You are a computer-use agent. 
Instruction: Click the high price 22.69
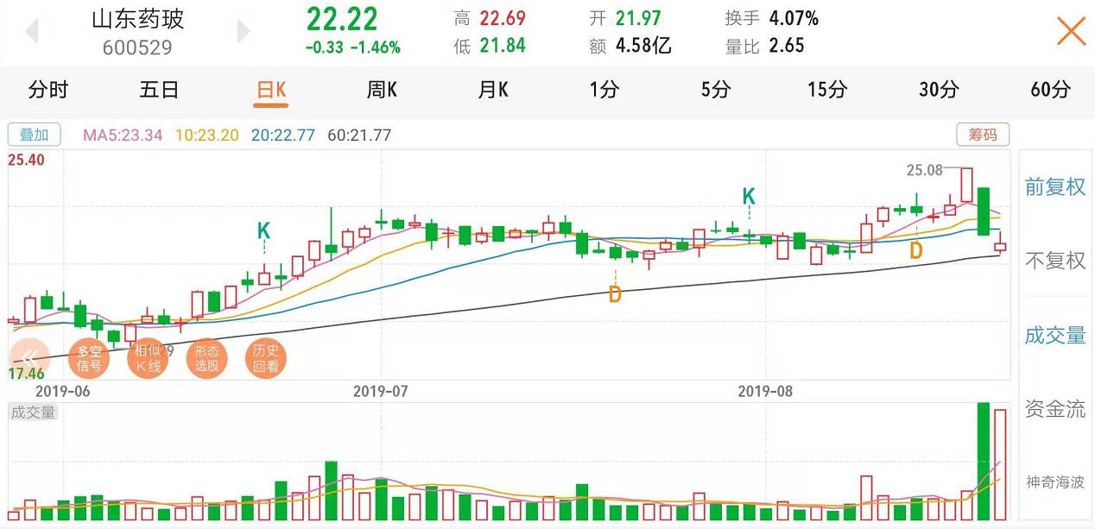coord(502,18)
